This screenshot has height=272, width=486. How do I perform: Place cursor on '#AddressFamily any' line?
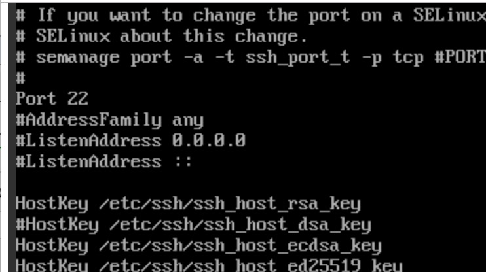110,120
